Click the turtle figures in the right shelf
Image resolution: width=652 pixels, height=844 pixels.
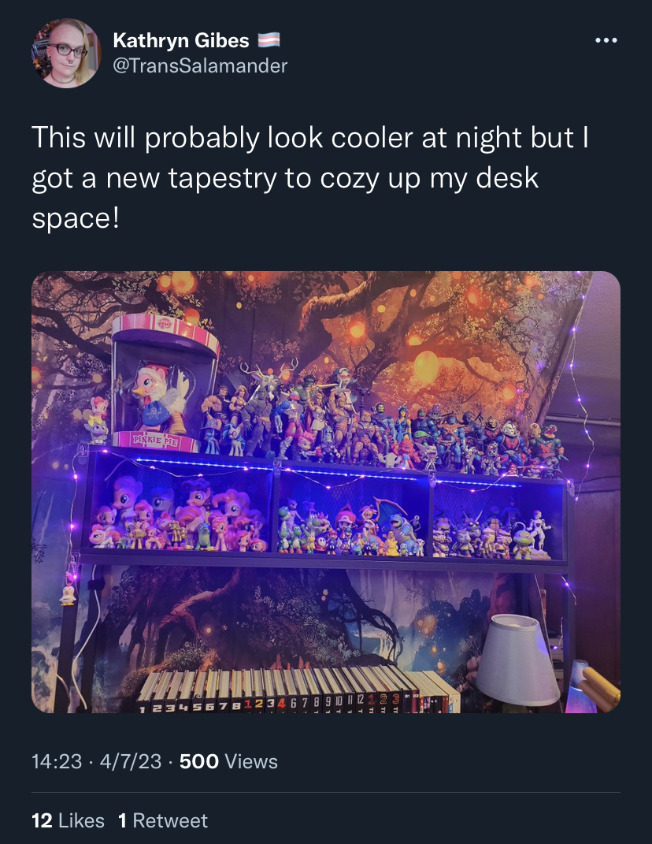point(492,533)
